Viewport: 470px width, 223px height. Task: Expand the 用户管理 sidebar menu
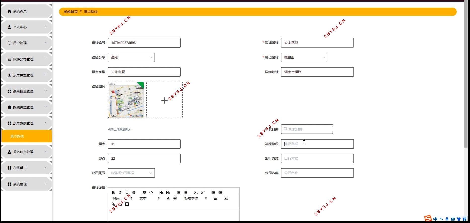tap(26, 43)
